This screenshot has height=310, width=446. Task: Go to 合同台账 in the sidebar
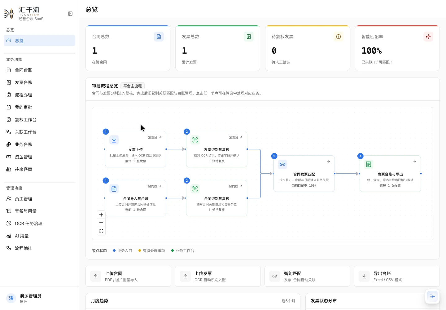pos(39,70)
